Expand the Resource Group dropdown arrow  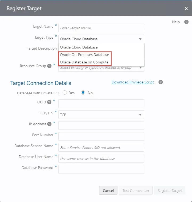tap(140, 68)
